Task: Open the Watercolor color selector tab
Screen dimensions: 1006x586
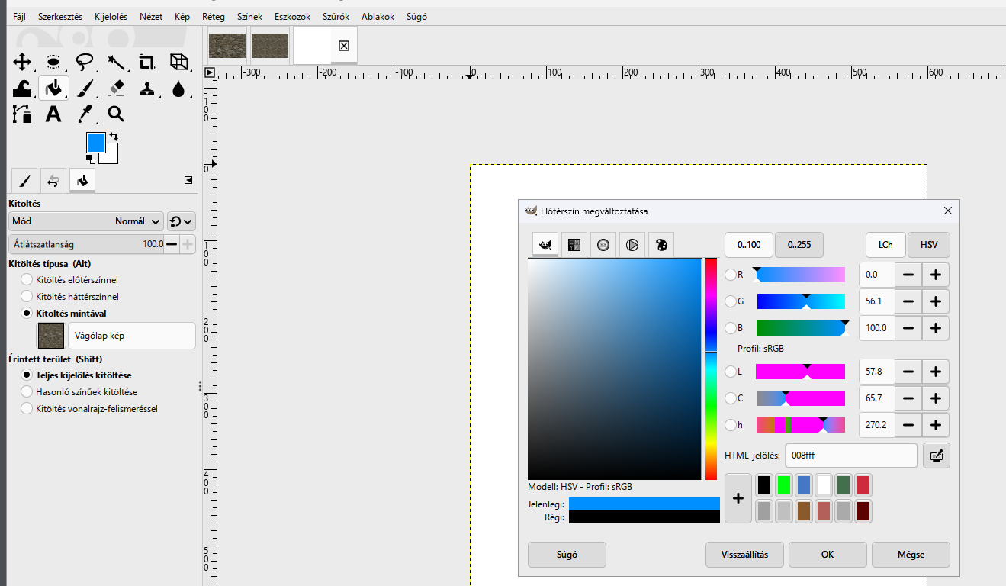Action: [x=603, y=245]
